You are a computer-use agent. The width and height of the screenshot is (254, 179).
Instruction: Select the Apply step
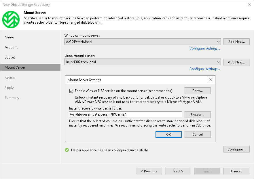coord(9,88)
